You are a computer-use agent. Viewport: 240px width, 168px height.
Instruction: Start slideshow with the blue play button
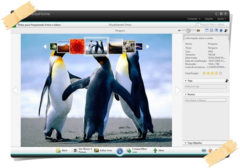120,151
